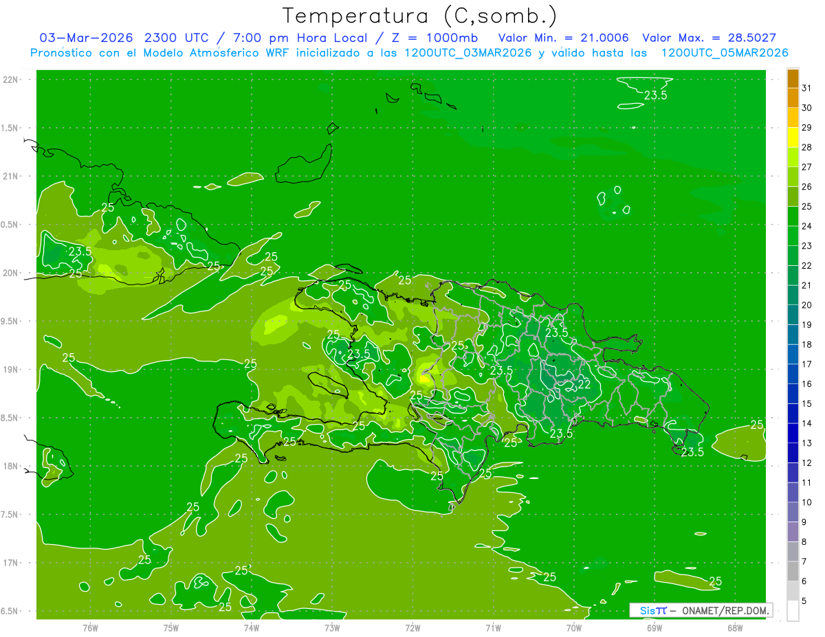Click the '23.5' contour label near 22N in the northeast
This screenshot has width=825, height=637.
(655, 96)
